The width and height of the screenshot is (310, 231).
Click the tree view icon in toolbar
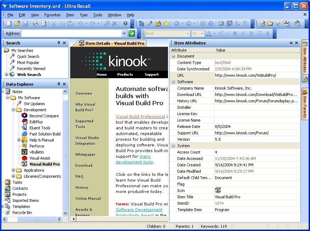tap(141, 23)
